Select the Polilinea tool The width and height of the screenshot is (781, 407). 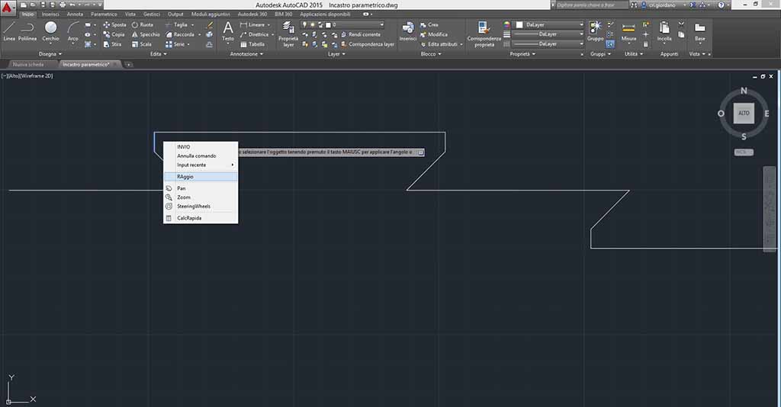pyautogui.click(x=27, y=30)
